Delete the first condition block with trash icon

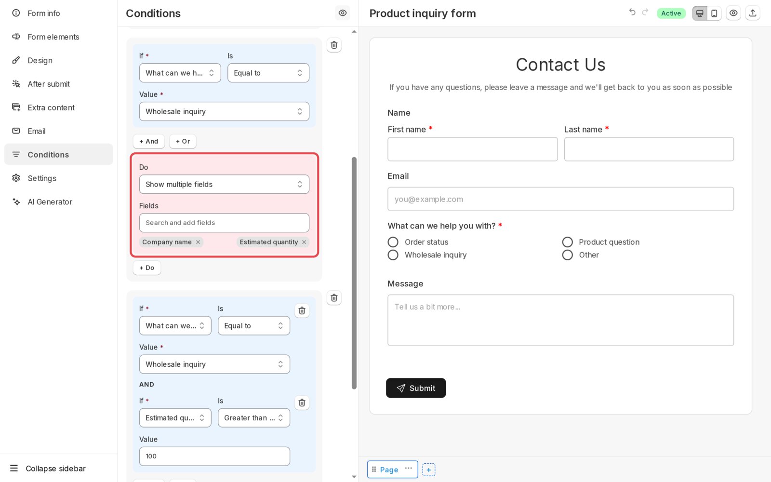click(334, 45)
